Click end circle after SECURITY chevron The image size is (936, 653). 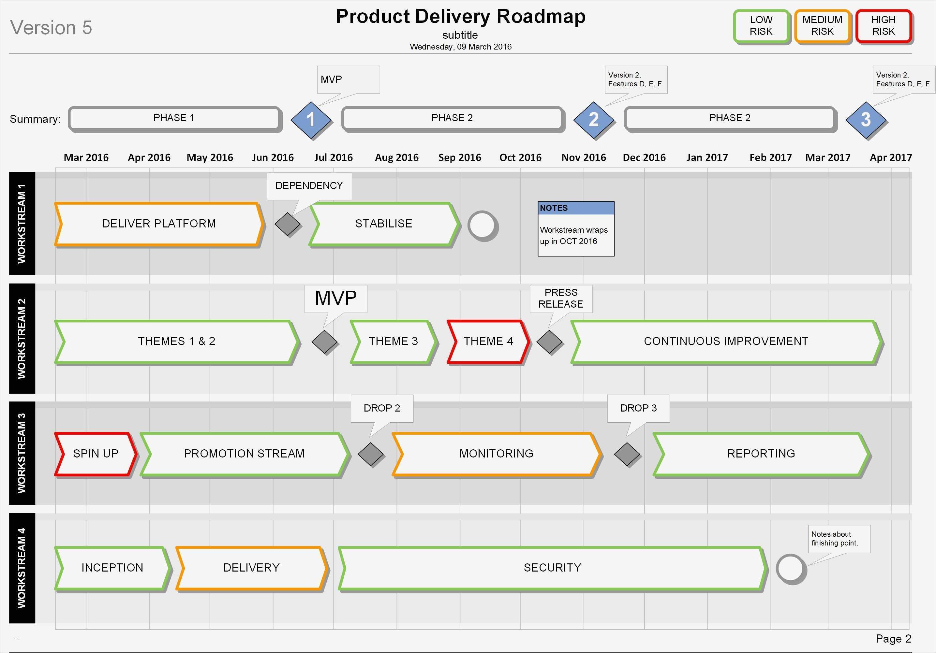point(791,569)
